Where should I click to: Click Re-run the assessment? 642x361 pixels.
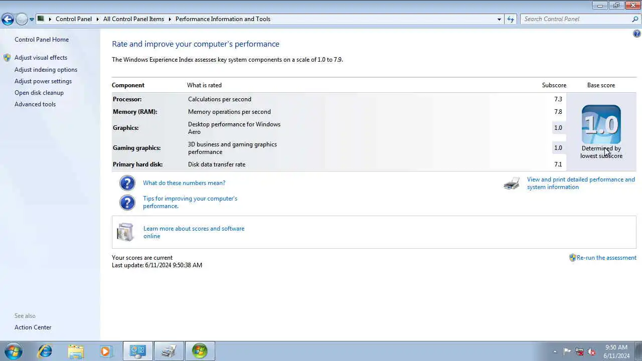click(606, 258)
